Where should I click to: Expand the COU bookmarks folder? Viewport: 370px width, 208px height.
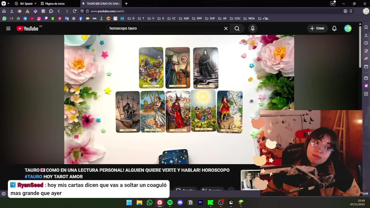point(235,18)
